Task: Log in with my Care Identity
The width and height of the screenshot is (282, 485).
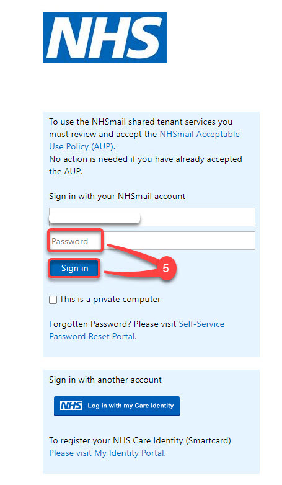Action: coord(117,406)
